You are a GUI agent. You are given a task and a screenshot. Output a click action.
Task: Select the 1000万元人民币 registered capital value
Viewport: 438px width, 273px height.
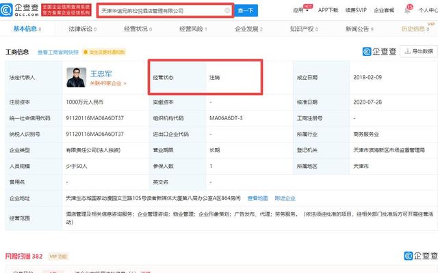coord(85,102)
